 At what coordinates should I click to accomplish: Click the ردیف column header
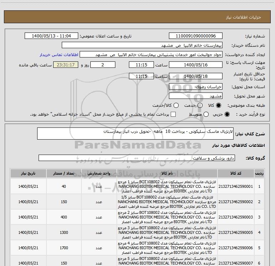pyautogui.click(x=259, y=174)
